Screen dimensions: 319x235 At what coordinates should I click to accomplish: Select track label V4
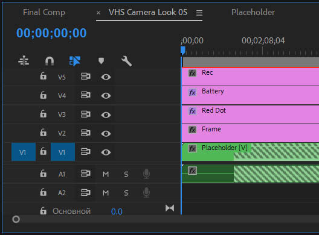[x=62, y=96]
